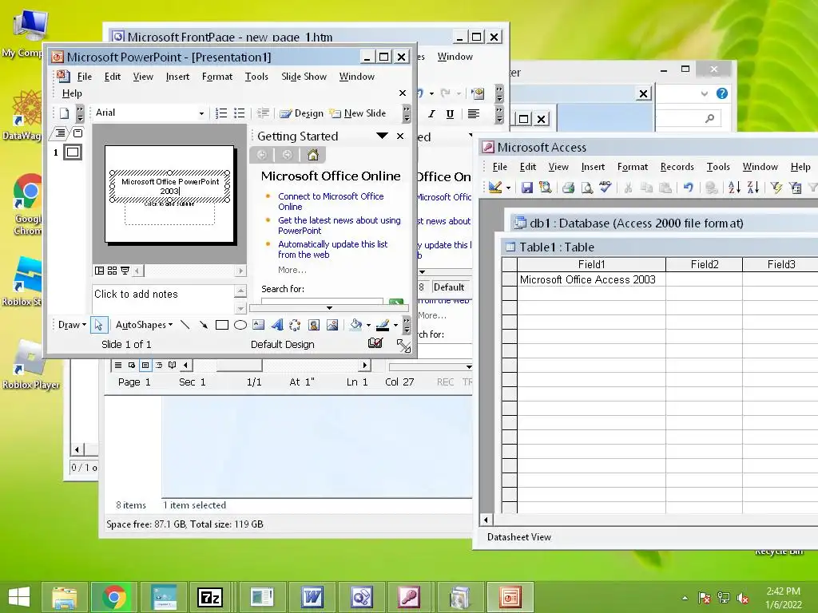818x613 pixels.
Task: Sort Descending Z to A in Access
Action: point(752,187)
